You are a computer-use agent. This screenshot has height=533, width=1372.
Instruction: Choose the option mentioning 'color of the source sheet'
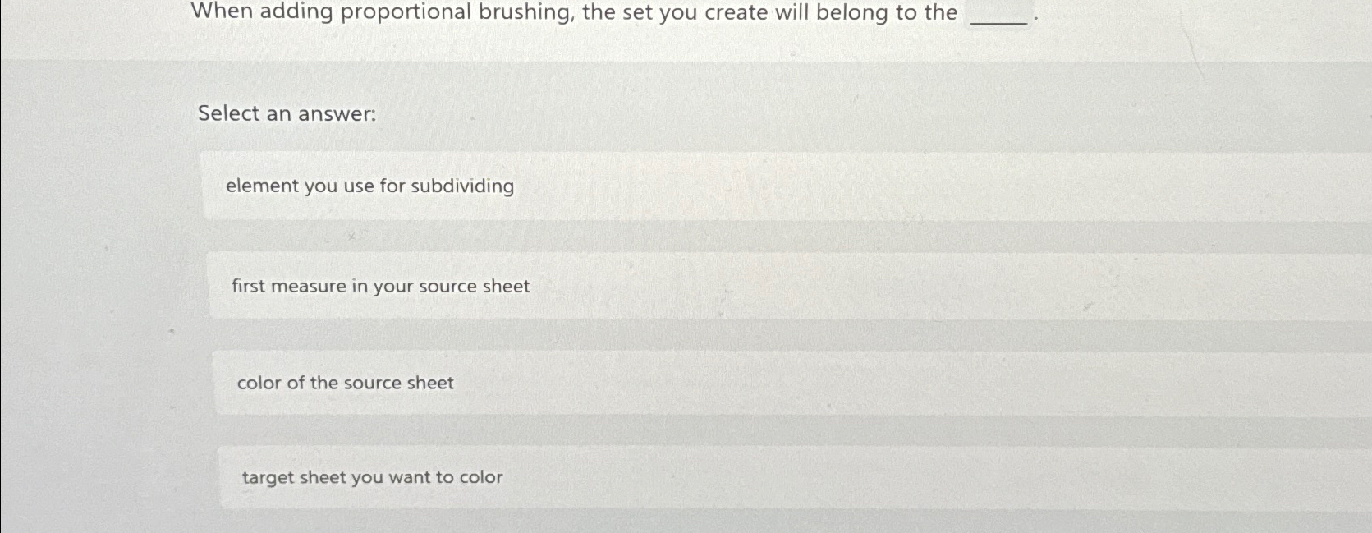tap(345, 383)
